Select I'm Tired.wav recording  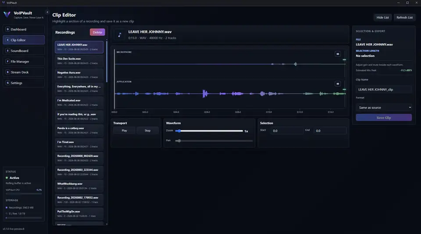click(x=79, y=144)
